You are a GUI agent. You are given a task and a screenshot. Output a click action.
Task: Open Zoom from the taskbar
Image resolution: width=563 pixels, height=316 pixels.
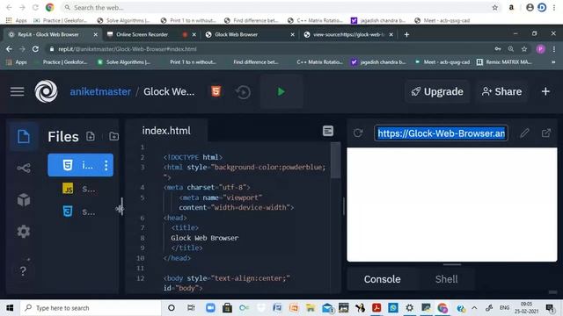[210, 308]
